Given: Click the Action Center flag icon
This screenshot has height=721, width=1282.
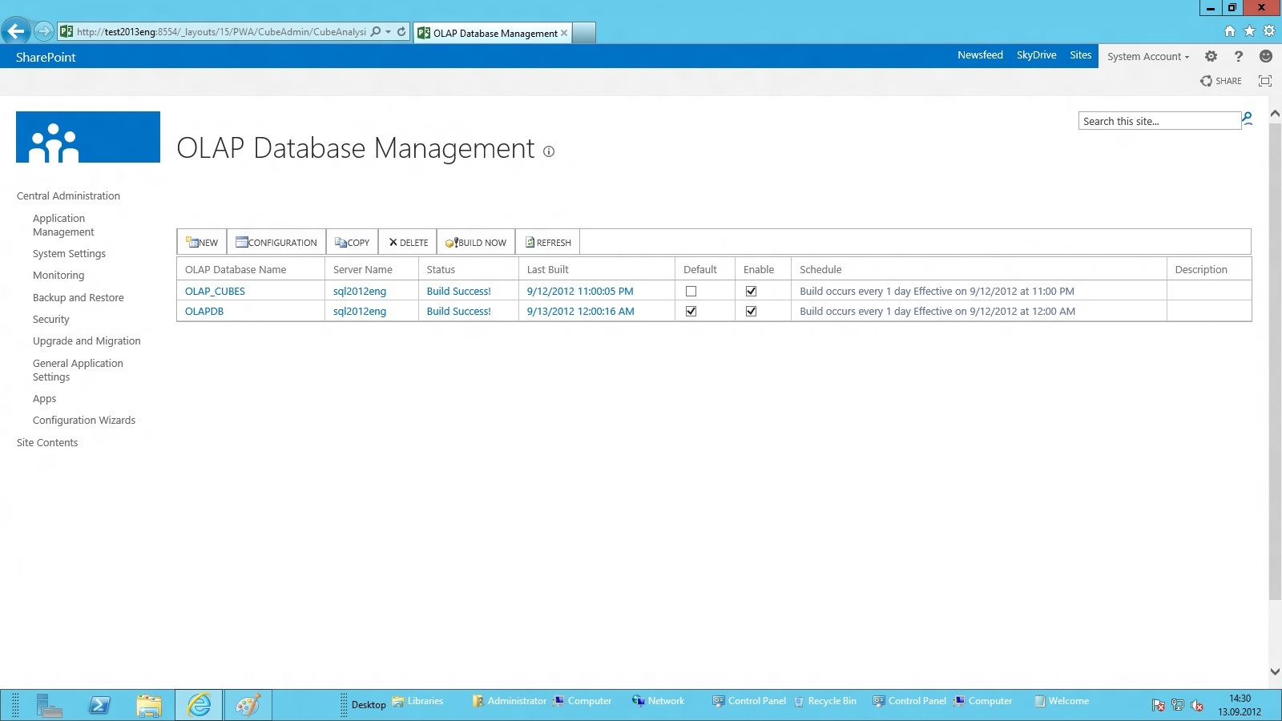Looking at the screenshot, I should 1159,705.
